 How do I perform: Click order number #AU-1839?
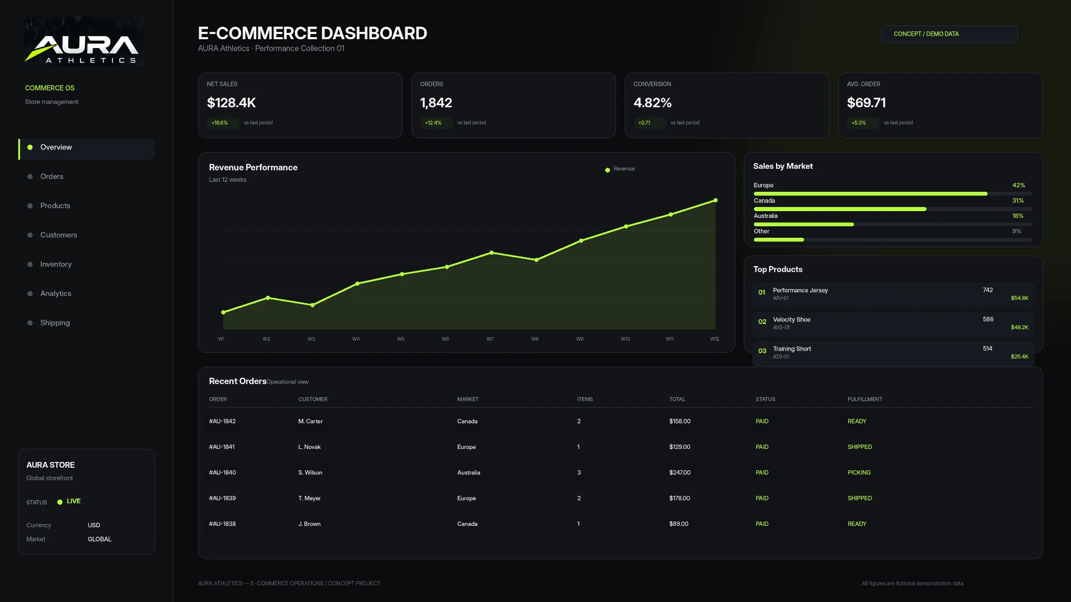pos(222,498)
